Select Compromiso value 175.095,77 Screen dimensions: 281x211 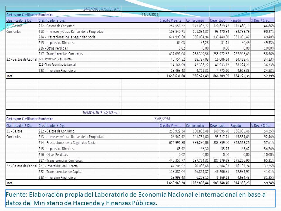pyautogui.click(x=201, y=26)
